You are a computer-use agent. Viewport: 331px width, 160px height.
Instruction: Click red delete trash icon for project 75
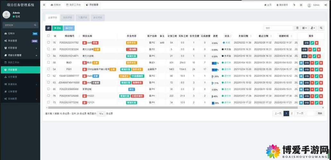pos(317,43)
